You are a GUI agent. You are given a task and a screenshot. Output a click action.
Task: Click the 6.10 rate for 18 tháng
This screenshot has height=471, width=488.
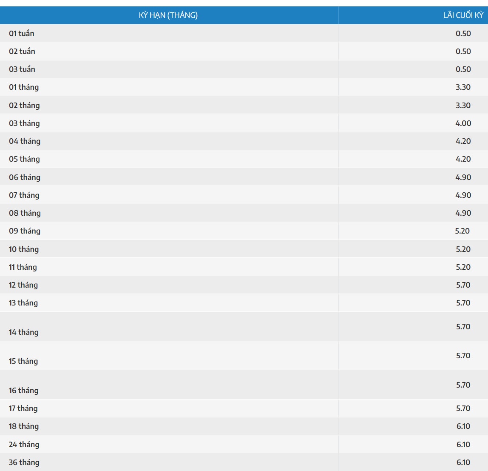[x=463, y=426]
